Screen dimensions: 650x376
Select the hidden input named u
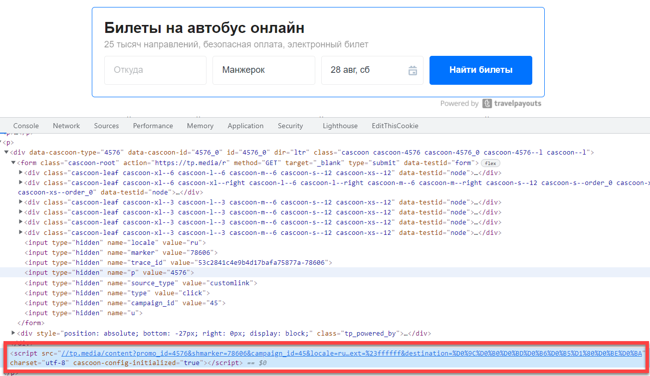pos(84,313)
